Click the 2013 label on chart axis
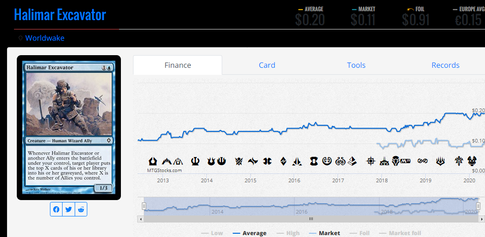The width and height of the screenshot is (485, 237). point(163,180)
